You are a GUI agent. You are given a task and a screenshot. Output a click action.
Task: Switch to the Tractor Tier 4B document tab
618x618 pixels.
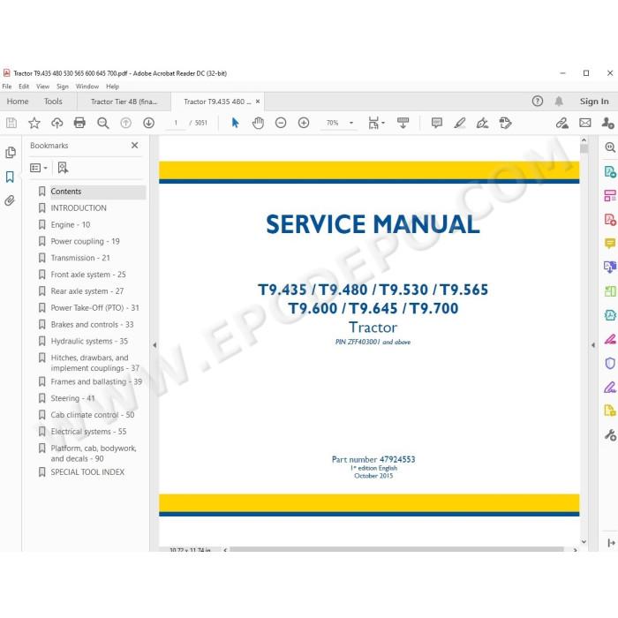click(124, 102)
